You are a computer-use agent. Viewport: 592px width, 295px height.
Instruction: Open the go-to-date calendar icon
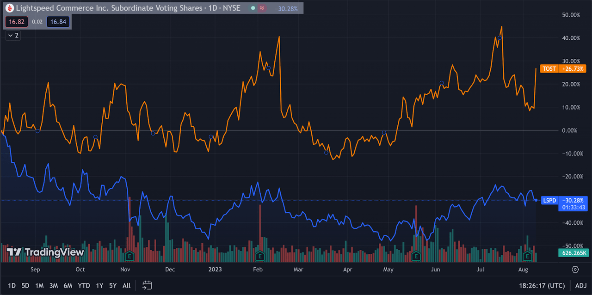147,285
